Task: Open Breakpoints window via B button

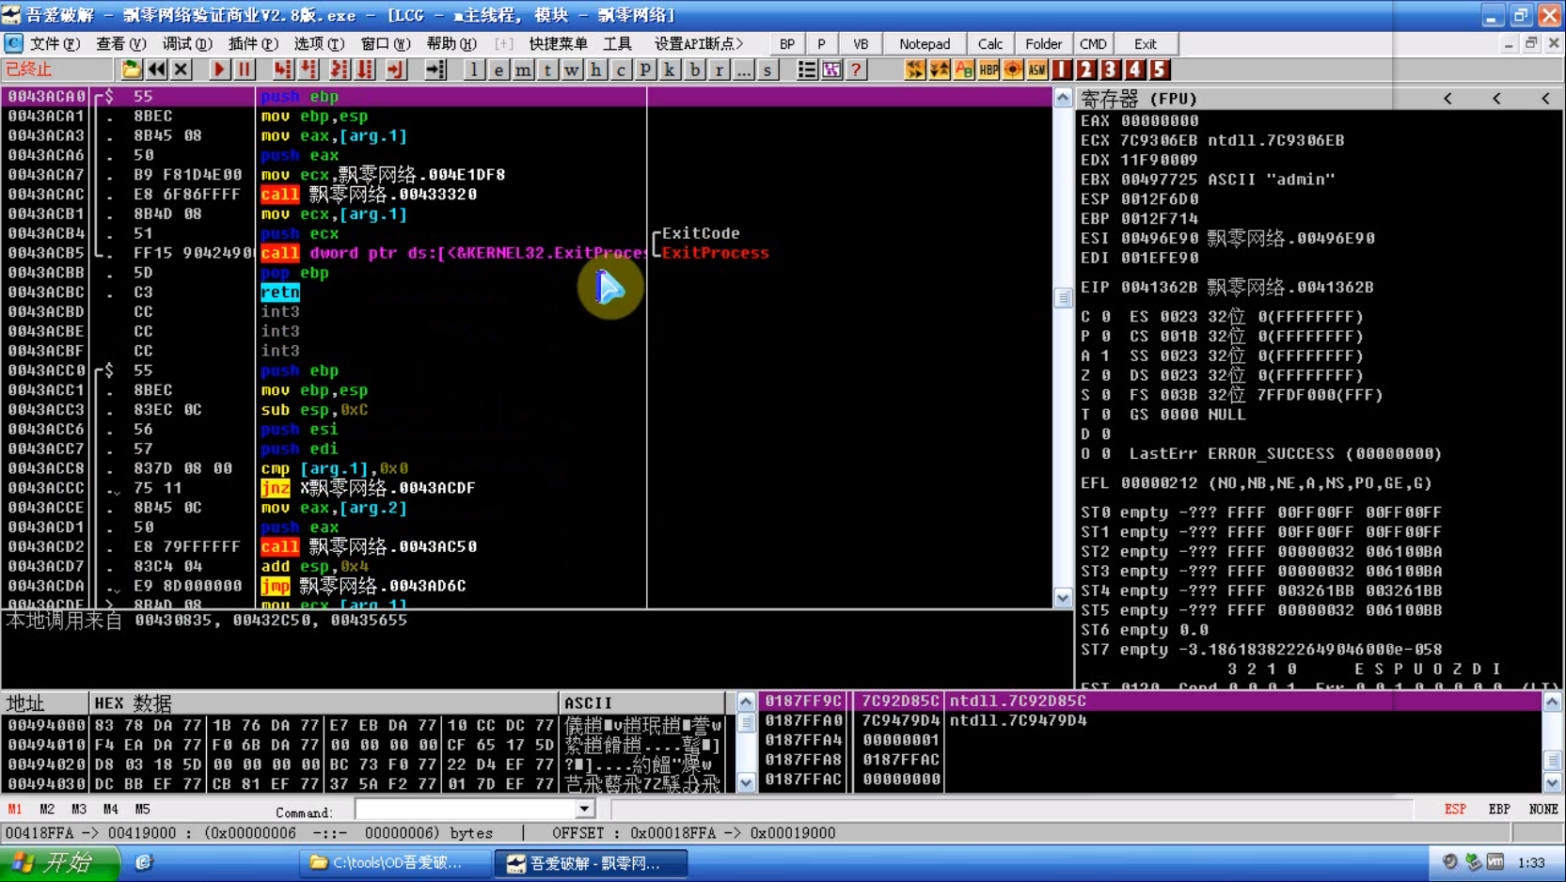Action: coord(694,70)
